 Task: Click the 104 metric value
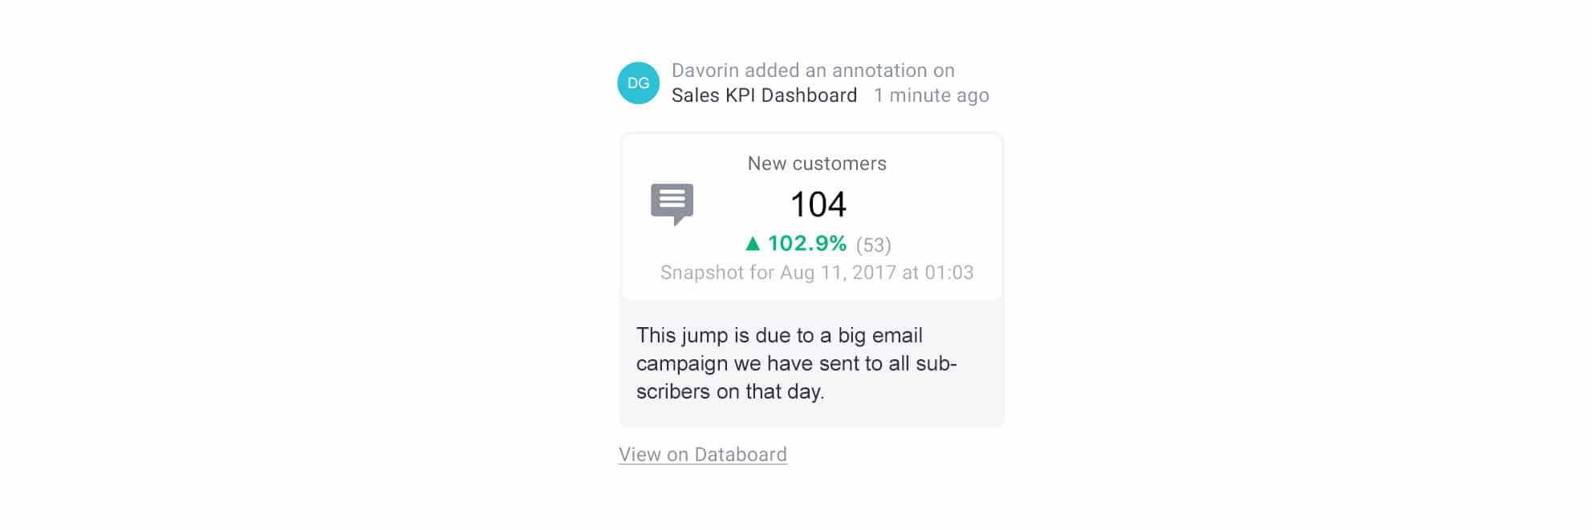pyautogui.click(x=818, y=204)
